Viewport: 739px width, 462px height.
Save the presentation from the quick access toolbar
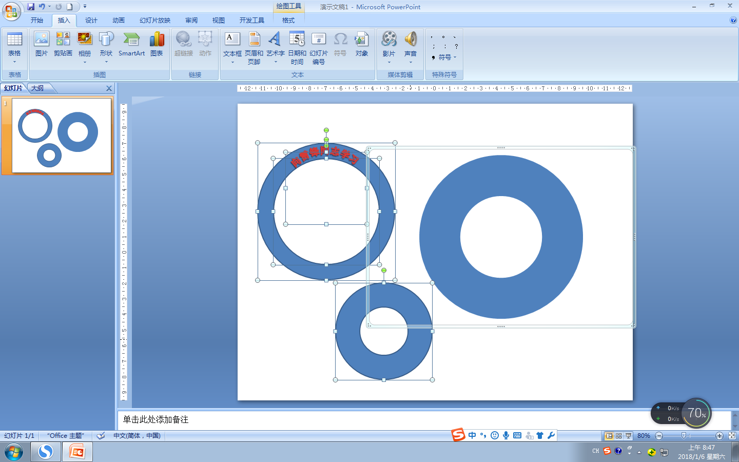click(x=31, y=7)
